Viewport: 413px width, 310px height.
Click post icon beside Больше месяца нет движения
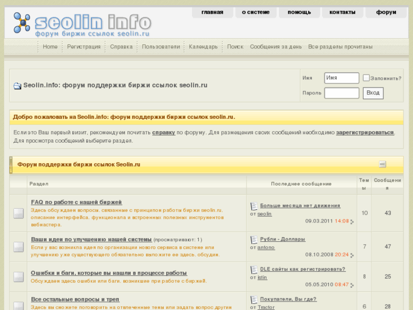(253, 206)
